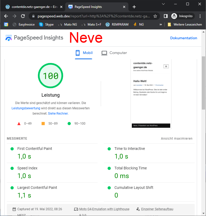Click the address bar URL field
The height and width of the screenshot is (216, 206).
click(x=94, y=16)
